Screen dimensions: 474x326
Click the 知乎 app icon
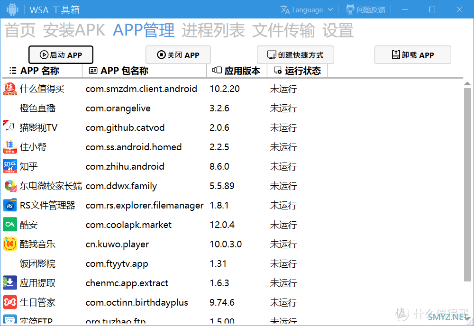click(10, 166)
